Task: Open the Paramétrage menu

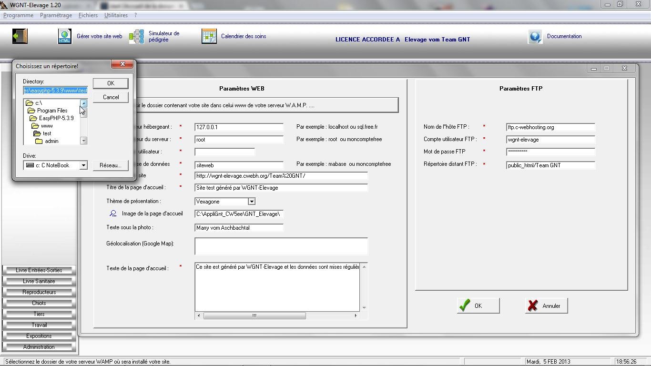Action: (56, 15)
